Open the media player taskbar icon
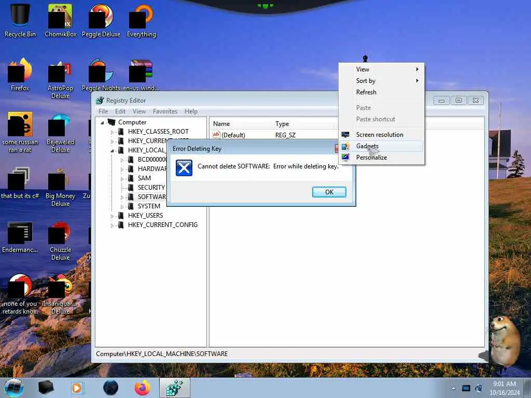Viewport: 531px width, 398px height. [77, 388]
